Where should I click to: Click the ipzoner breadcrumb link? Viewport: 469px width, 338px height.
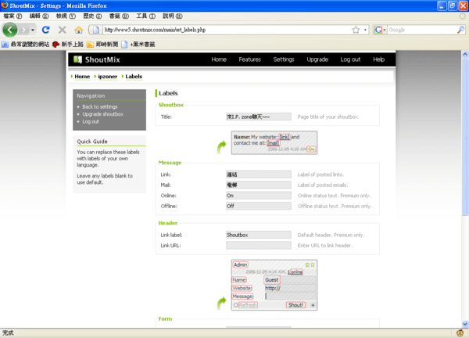pos(108,77)
